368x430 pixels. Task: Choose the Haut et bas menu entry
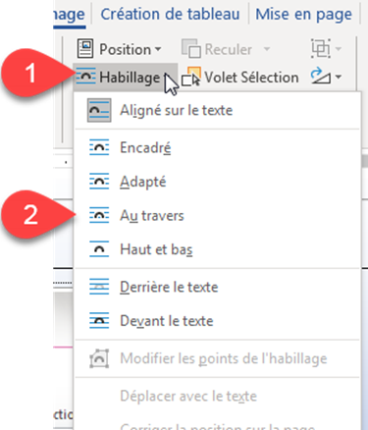(218, 249)
